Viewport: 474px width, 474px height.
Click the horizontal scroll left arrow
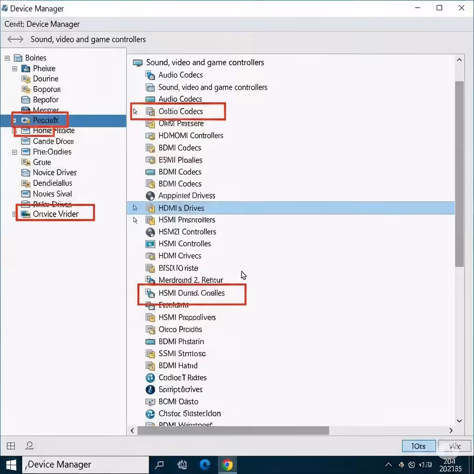132,430
